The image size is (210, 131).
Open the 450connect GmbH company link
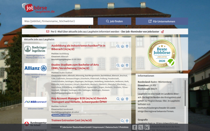(35, 109)
